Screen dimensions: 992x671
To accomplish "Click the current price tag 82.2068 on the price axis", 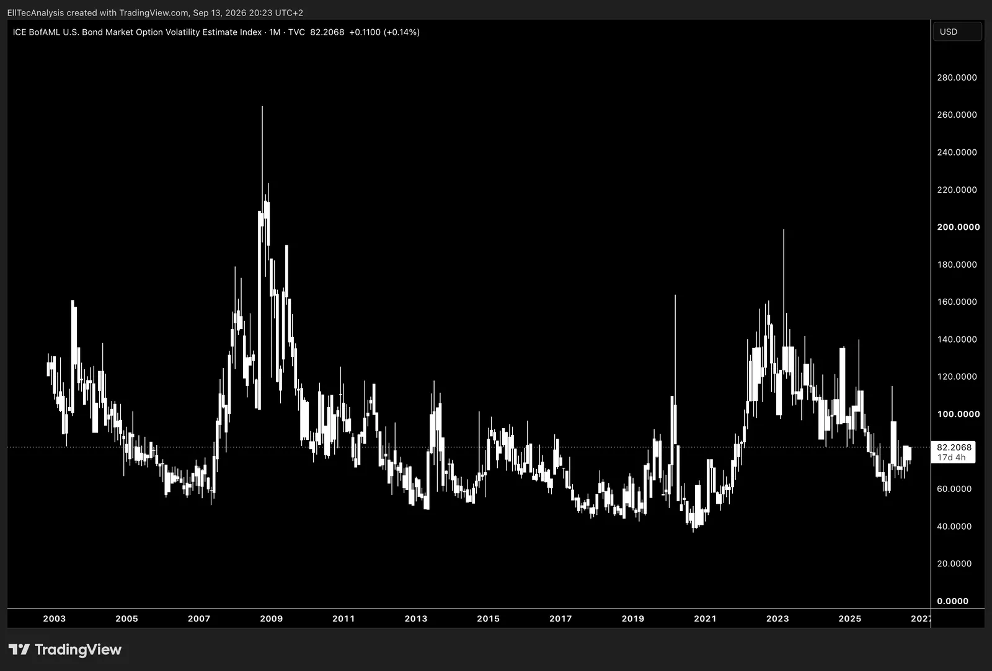I will tap(954, 447).
